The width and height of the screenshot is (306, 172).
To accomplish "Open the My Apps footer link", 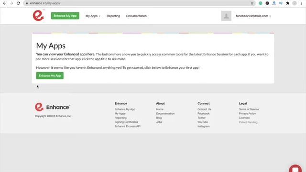I will [120, 114].
